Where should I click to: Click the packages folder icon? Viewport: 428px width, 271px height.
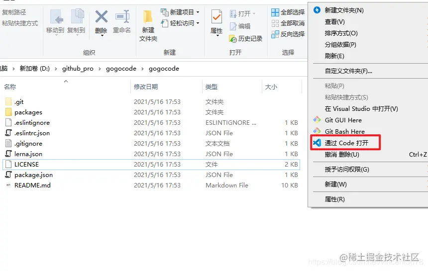(x=9, y=112)
